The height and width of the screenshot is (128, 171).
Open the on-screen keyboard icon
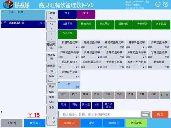tap(145, 114)
